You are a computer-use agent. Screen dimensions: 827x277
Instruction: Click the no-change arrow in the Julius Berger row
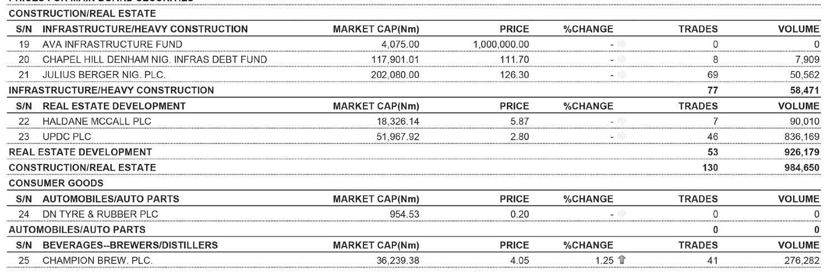(x=621, y=75)
